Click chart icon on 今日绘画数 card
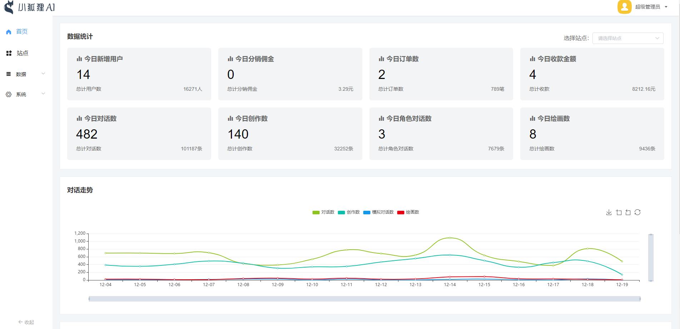 (x=532, y=119)
